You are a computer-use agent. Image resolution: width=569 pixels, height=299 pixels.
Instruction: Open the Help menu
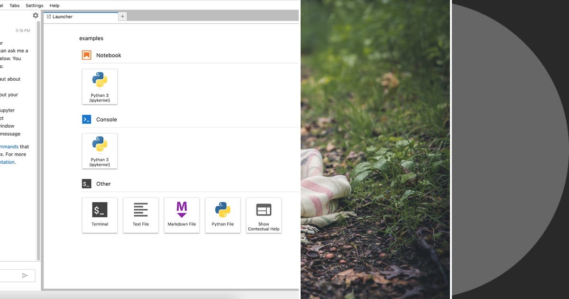pyautogui.click(x=54, y=5)
